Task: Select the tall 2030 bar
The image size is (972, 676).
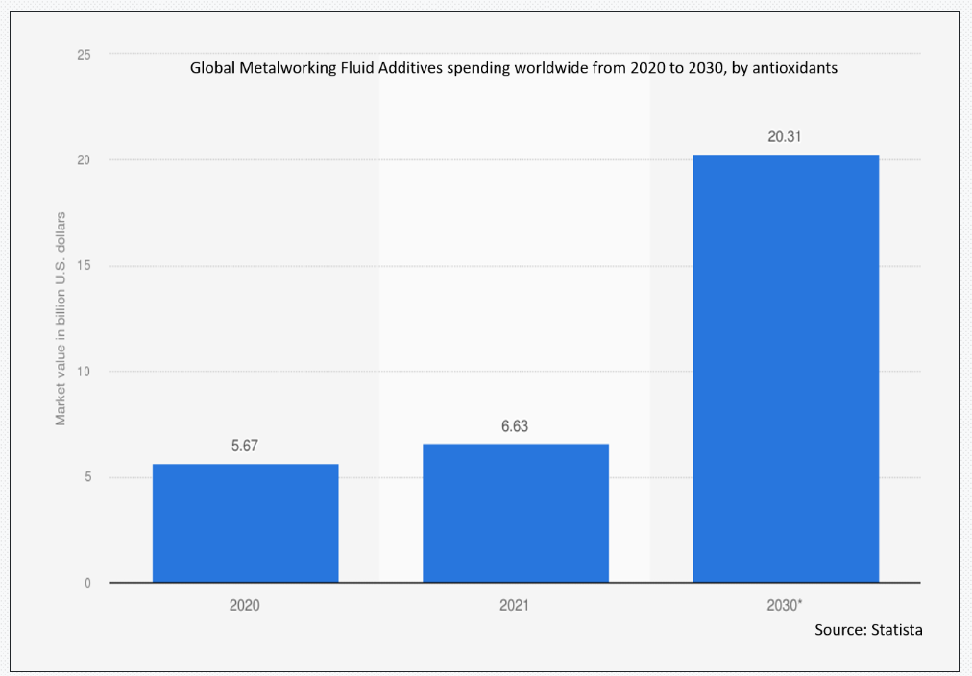Action: [x=786, y=369]
